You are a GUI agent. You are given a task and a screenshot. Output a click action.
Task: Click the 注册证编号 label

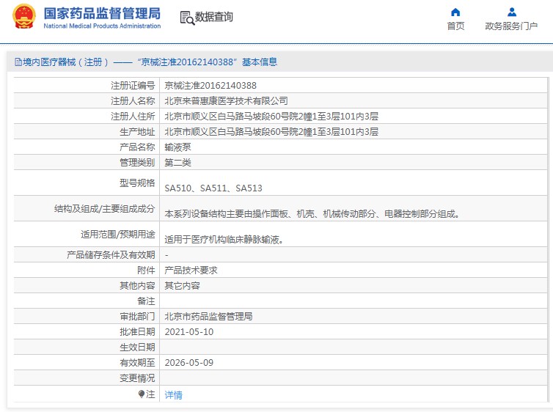[133, 85]
